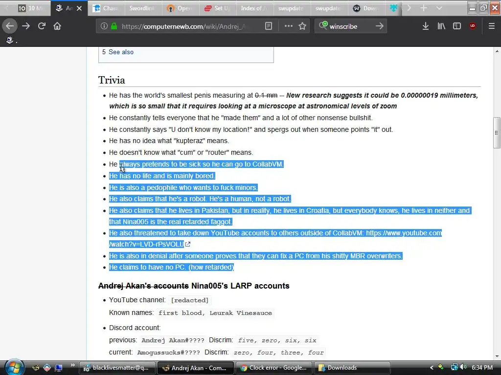501x375 pixels.
Task: Click the '[redacted]' YouTube channel value
Action: point(190,300)
